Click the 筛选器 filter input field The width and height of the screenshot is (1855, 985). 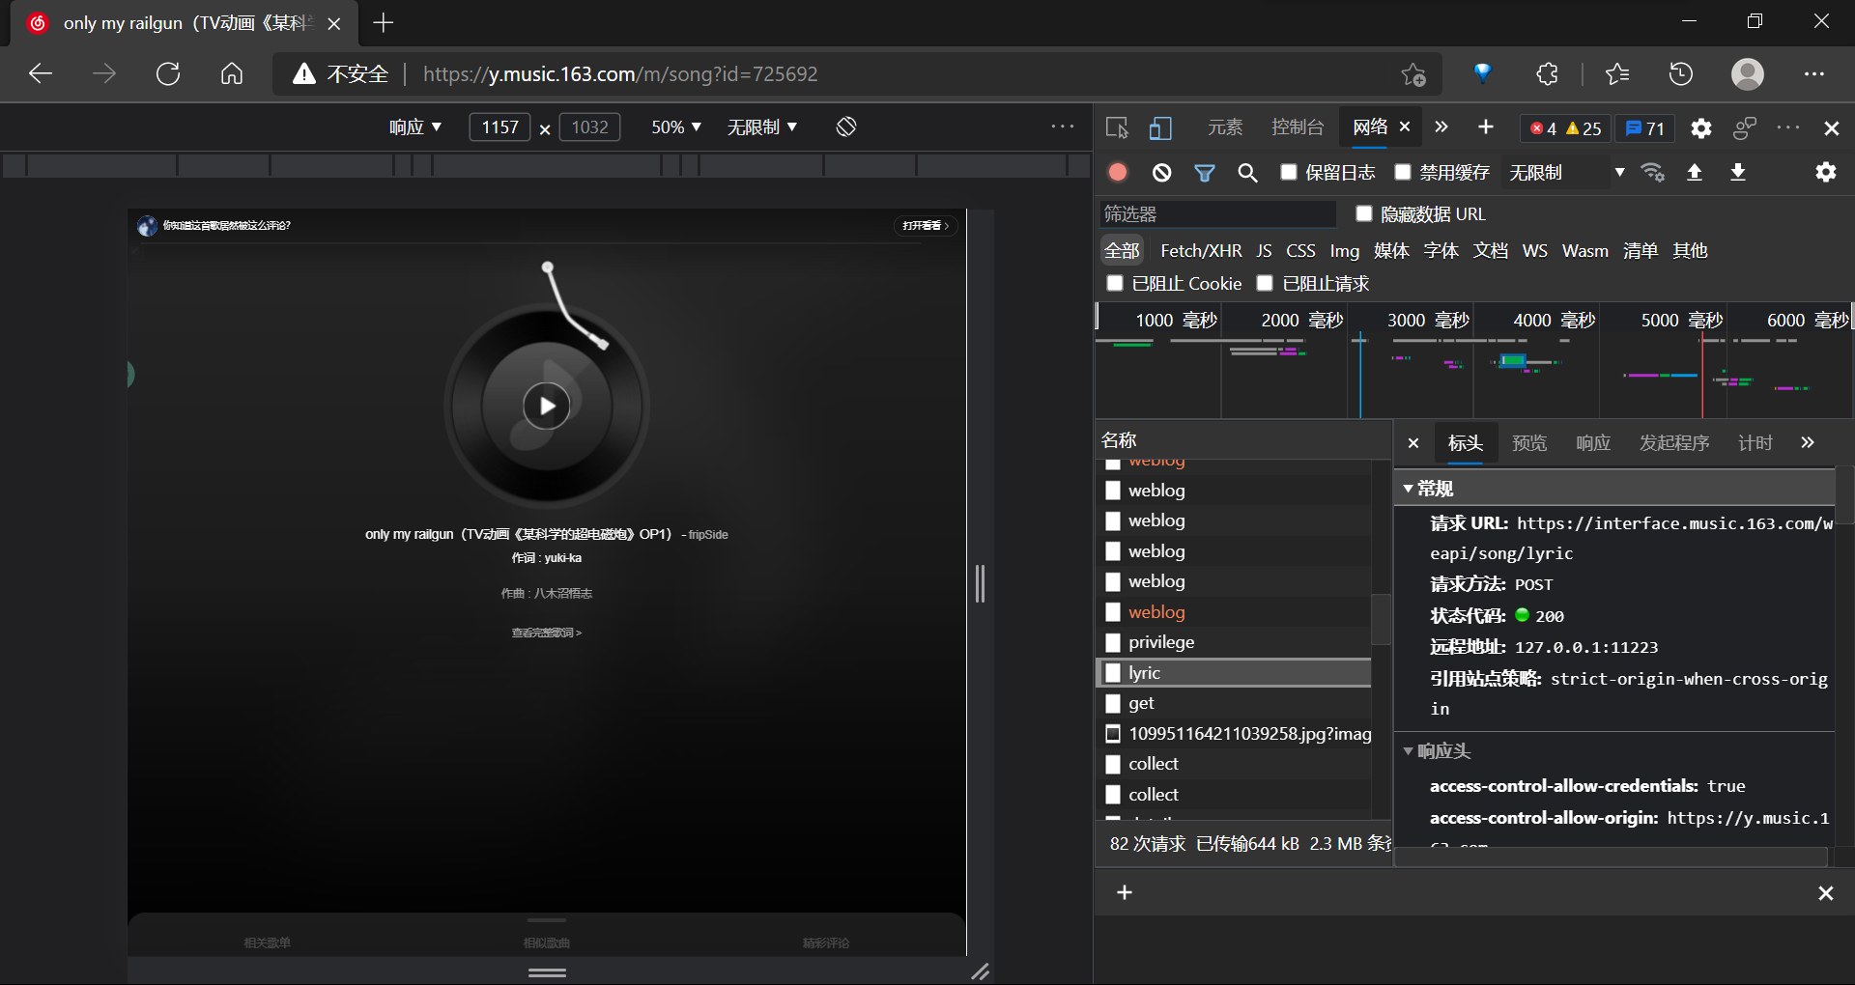[1217, 213]
